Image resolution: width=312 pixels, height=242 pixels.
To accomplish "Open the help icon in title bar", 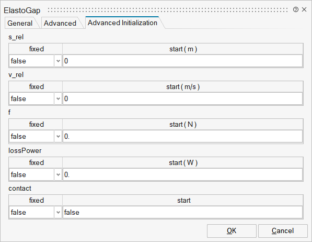I will point(296,9).
